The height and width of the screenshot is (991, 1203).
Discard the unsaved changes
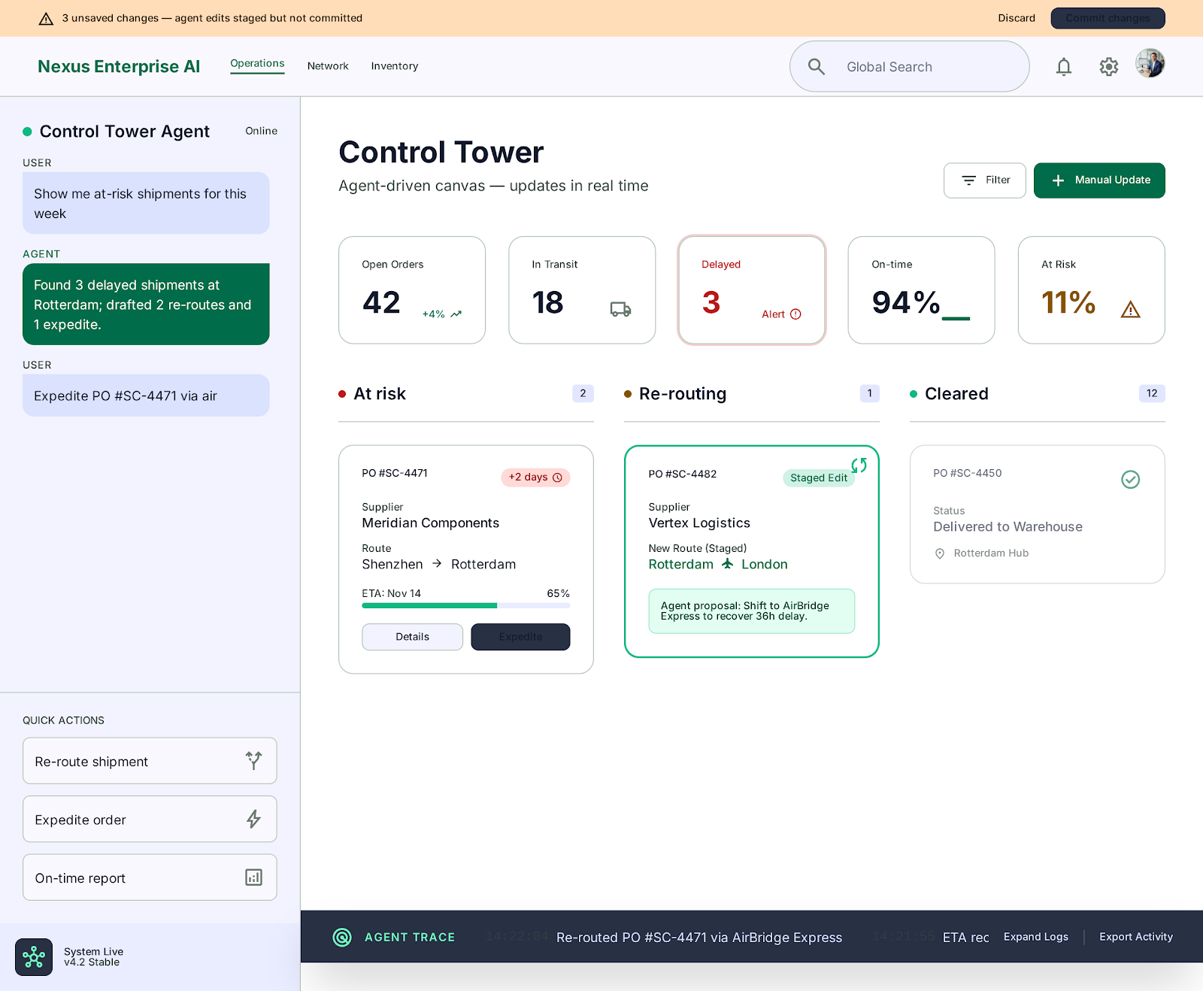(x=1017, y=18)
